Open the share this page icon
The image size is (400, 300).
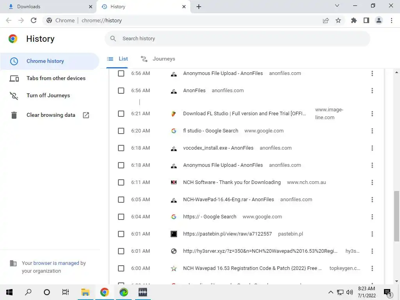coord(326,20)
